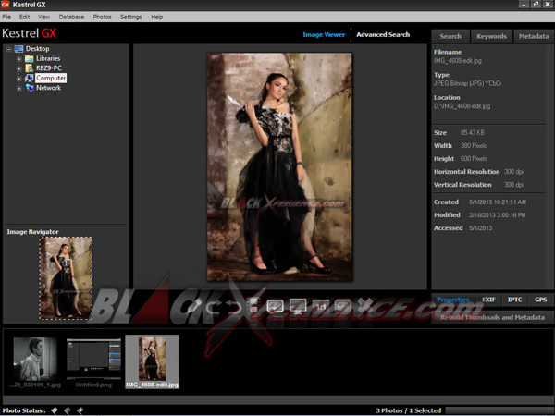The height and width of the screenshot is (416, 555).
Task: Open the File menu
Action: point(6,17)
